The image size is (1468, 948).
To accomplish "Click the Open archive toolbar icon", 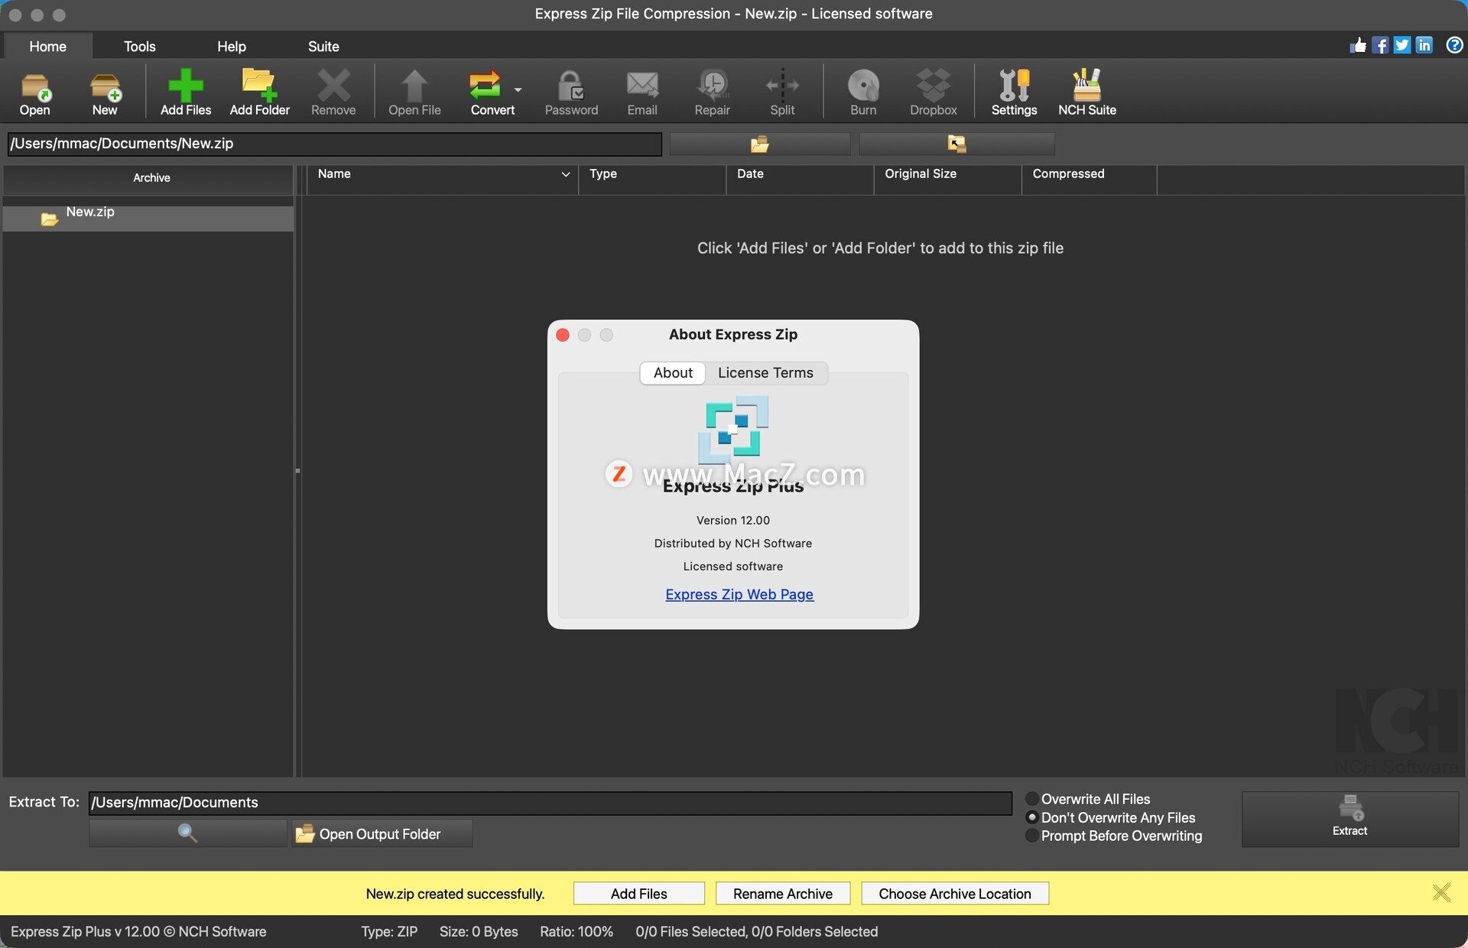I will [34, 92].
